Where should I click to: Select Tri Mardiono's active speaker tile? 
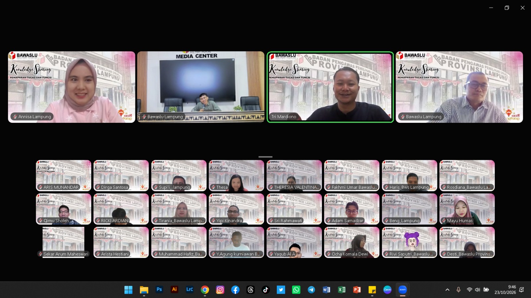point(330,87)
